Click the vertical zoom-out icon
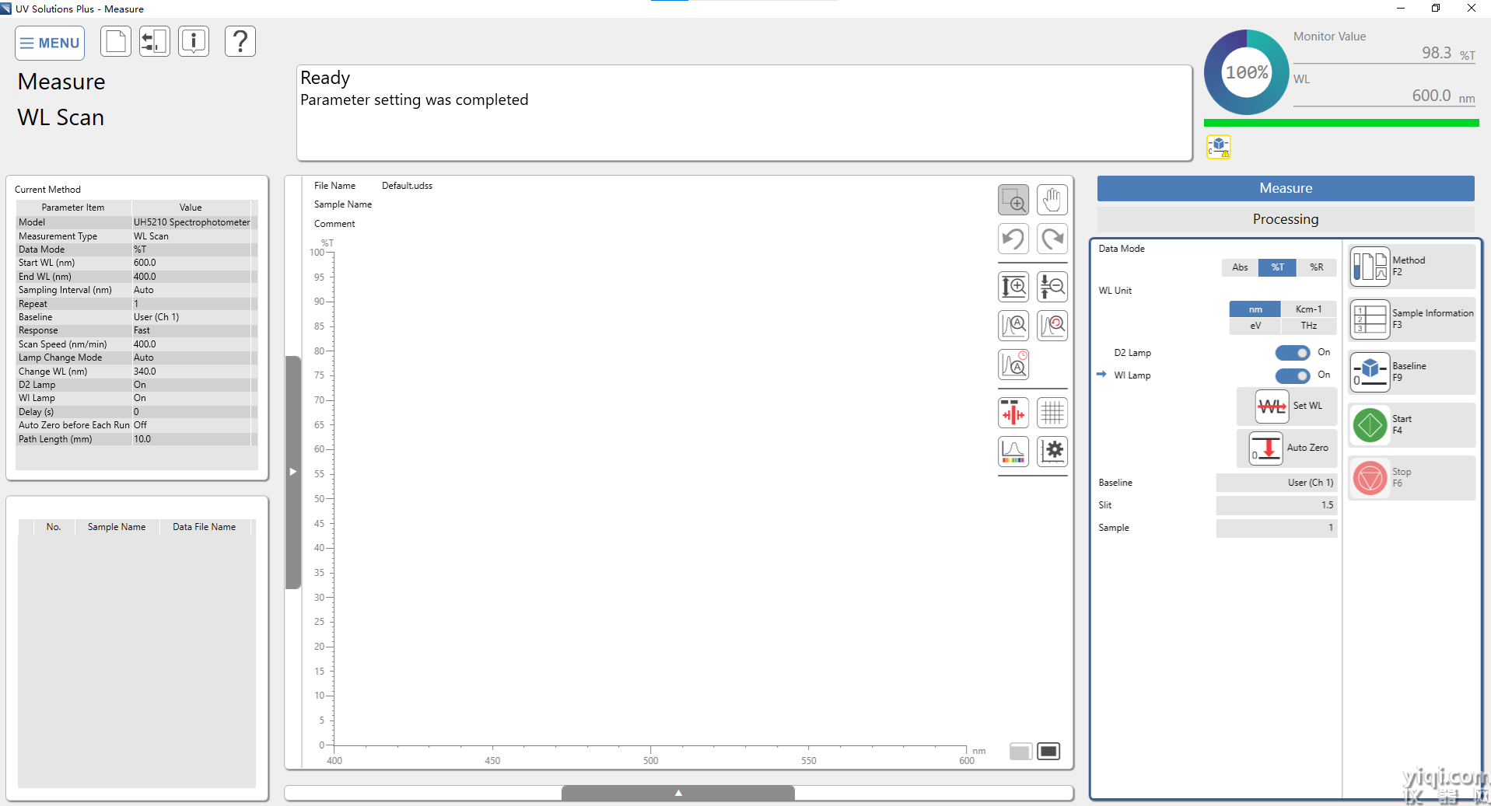The image size is (1491, 806). (x=1052, y=287)
